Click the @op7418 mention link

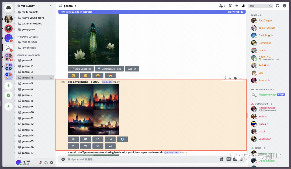107,82
